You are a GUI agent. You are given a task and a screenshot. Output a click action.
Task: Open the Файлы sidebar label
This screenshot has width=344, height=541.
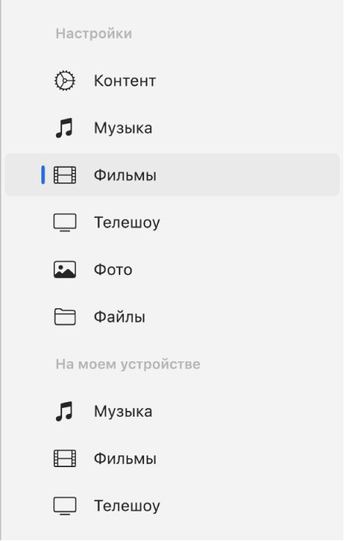[x=120, y=317]
